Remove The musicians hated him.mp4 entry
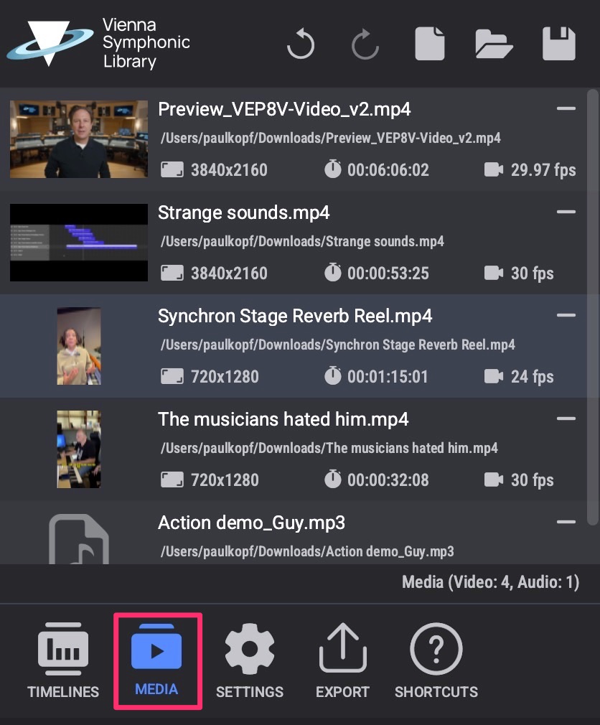The width and height of the screenshot is (600, 725). tap(566, 419)
